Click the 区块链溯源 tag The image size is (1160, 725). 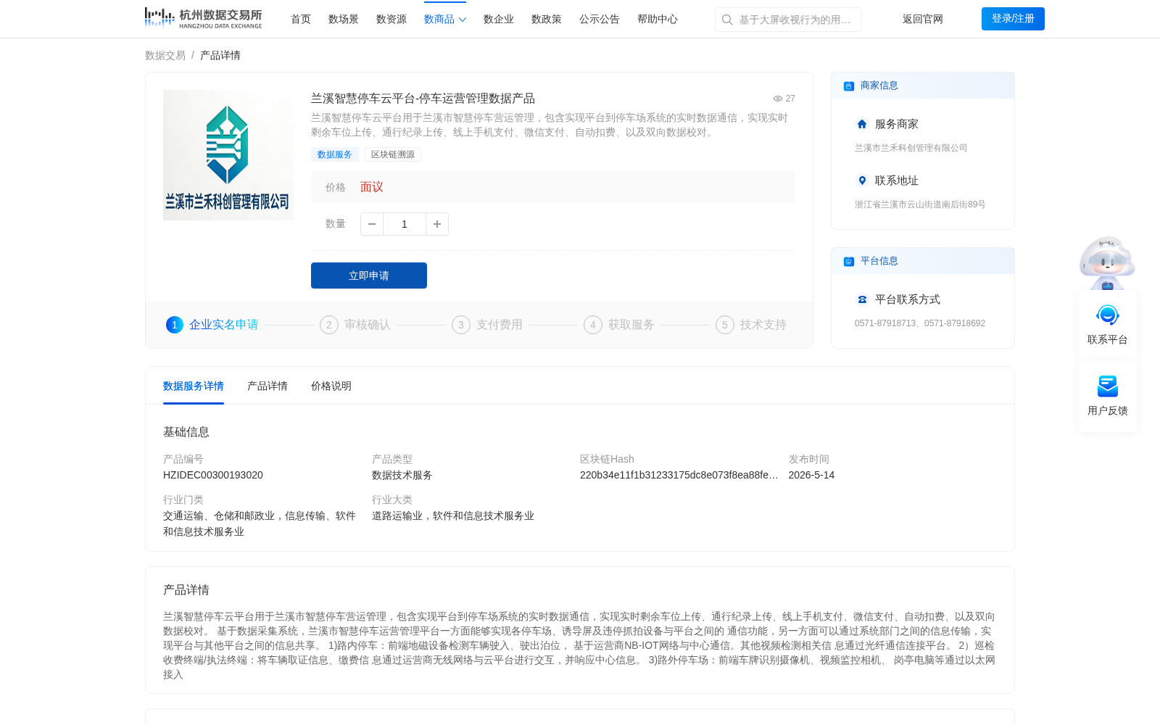[x=393, y=154]
